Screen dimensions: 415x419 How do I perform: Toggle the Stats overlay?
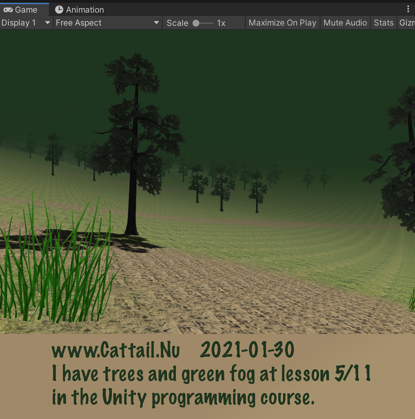pos(383,23)
